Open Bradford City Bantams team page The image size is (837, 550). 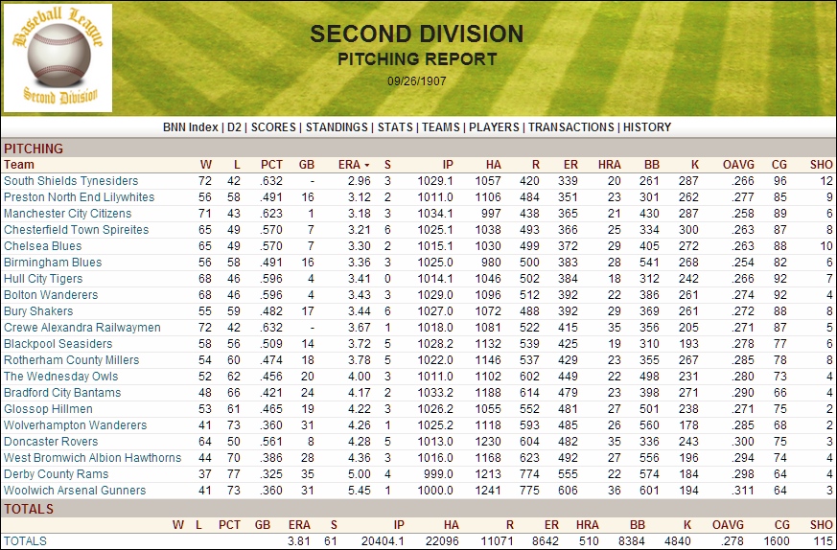coord(62,393)
